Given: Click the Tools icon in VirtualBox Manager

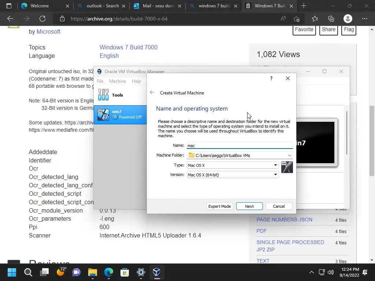Looking at the screenshot, I should point(103,95).
